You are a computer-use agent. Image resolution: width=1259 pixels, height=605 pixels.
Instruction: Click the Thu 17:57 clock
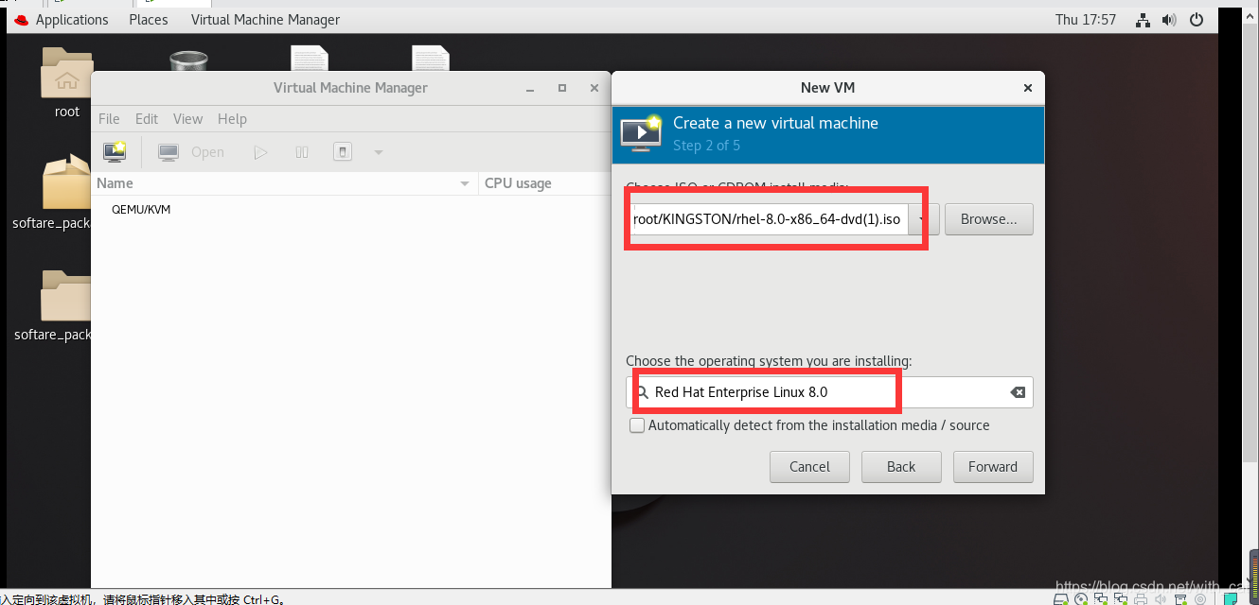(1086, 19)
